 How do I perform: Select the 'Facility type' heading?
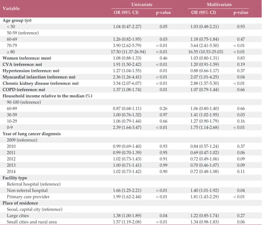(15, 178)
